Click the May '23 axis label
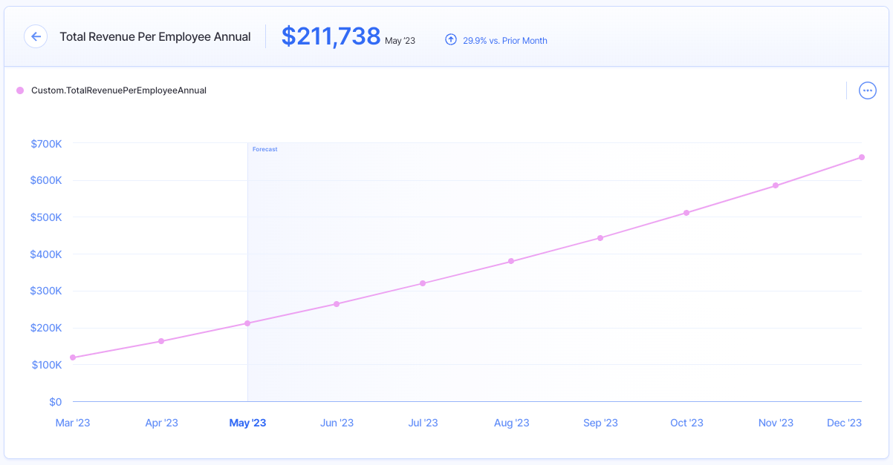 [247, 422]
